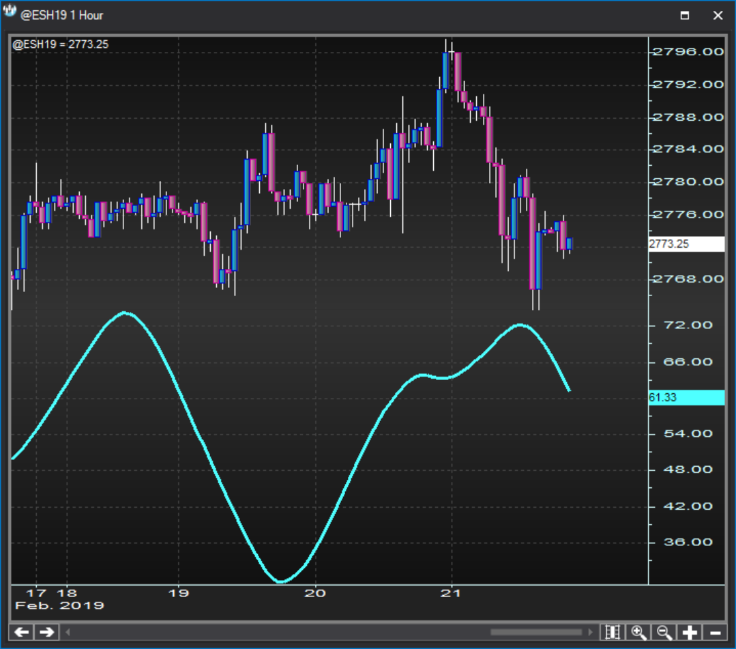This screenshot has width=736, height=649.
Task: Click the Feb. 2019 month label
Action: click(59, 605)
